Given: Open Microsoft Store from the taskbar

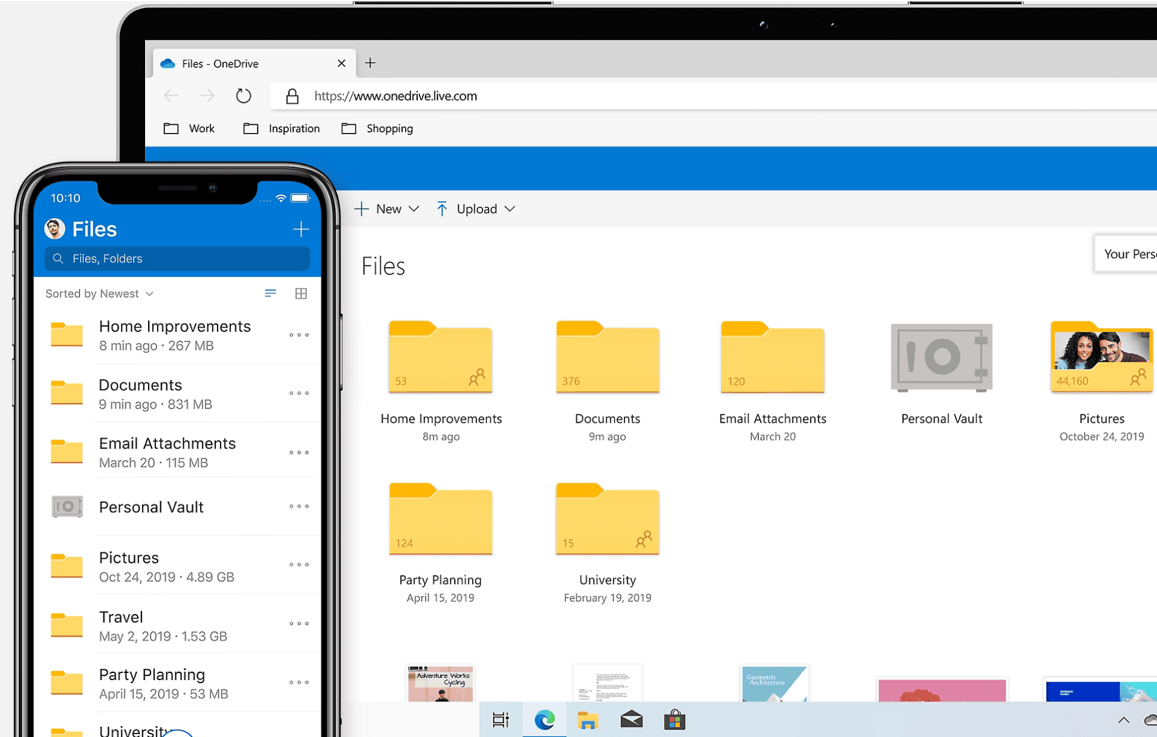Looking at the screenshot, I should point(675,720).
